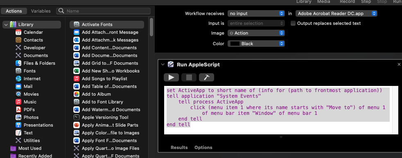The image size is (402, 158).
Task: Select the Library books icon
Action: coord(13,24)
